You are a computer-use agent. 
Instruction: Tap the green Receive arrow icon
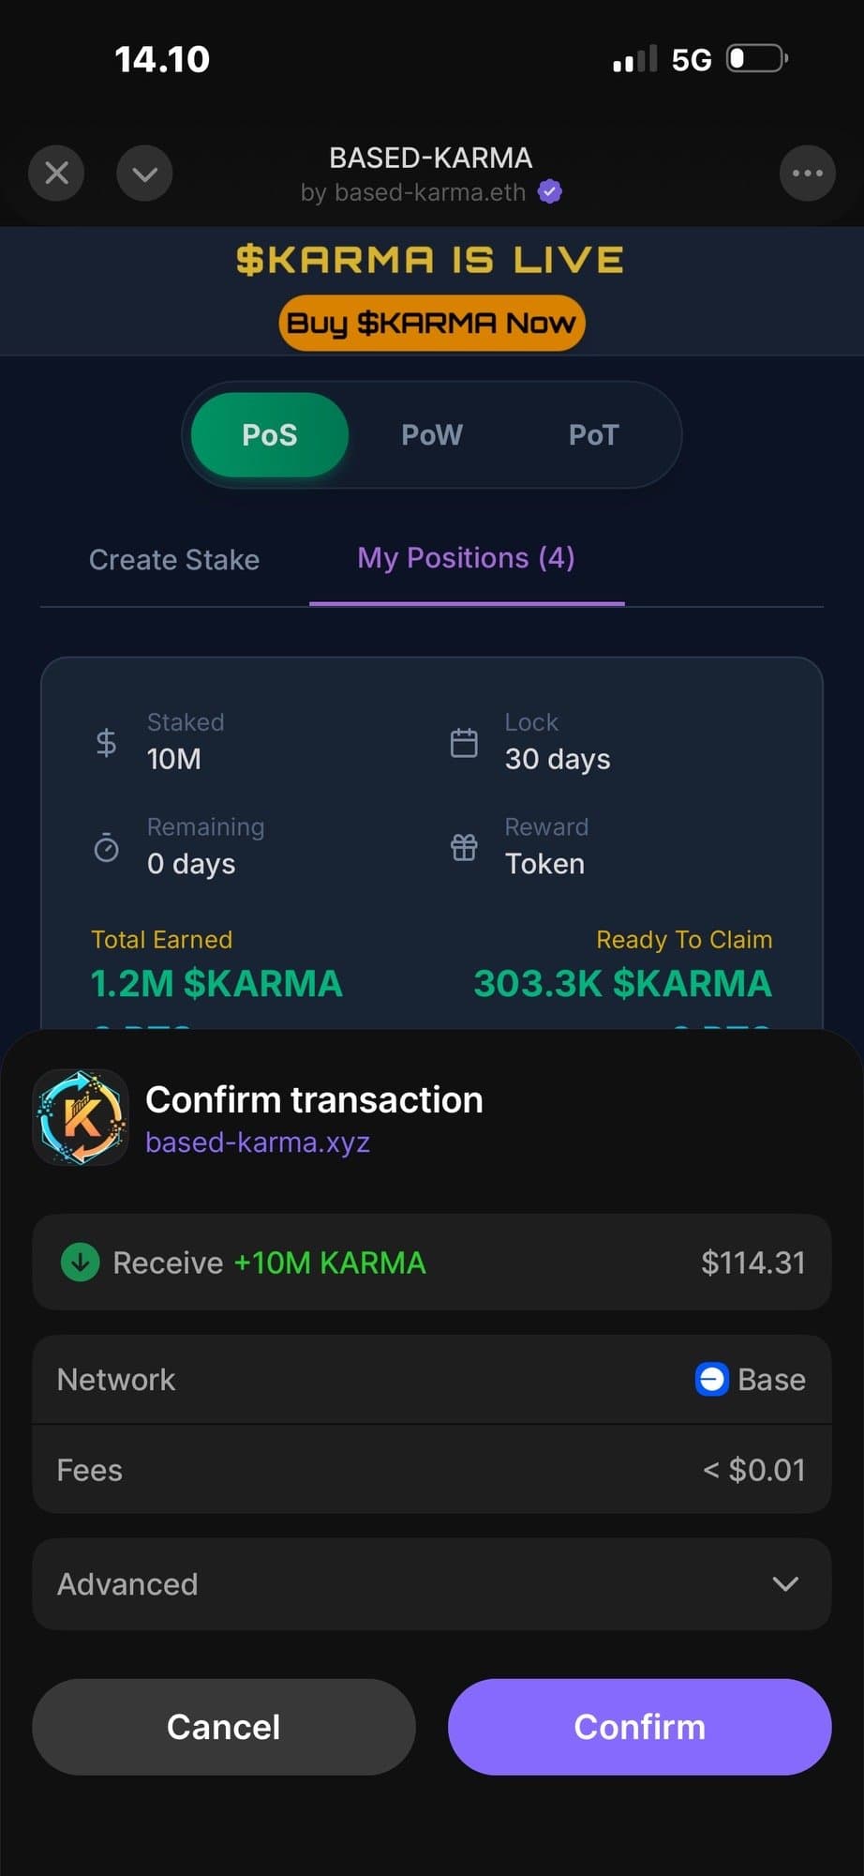pyautogui.click(x=81, y=1263)
